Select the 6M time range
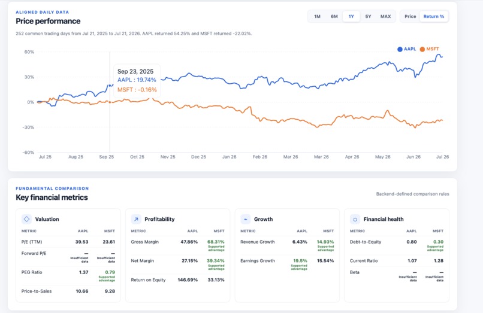483x313 pixels. click(334, 16)
